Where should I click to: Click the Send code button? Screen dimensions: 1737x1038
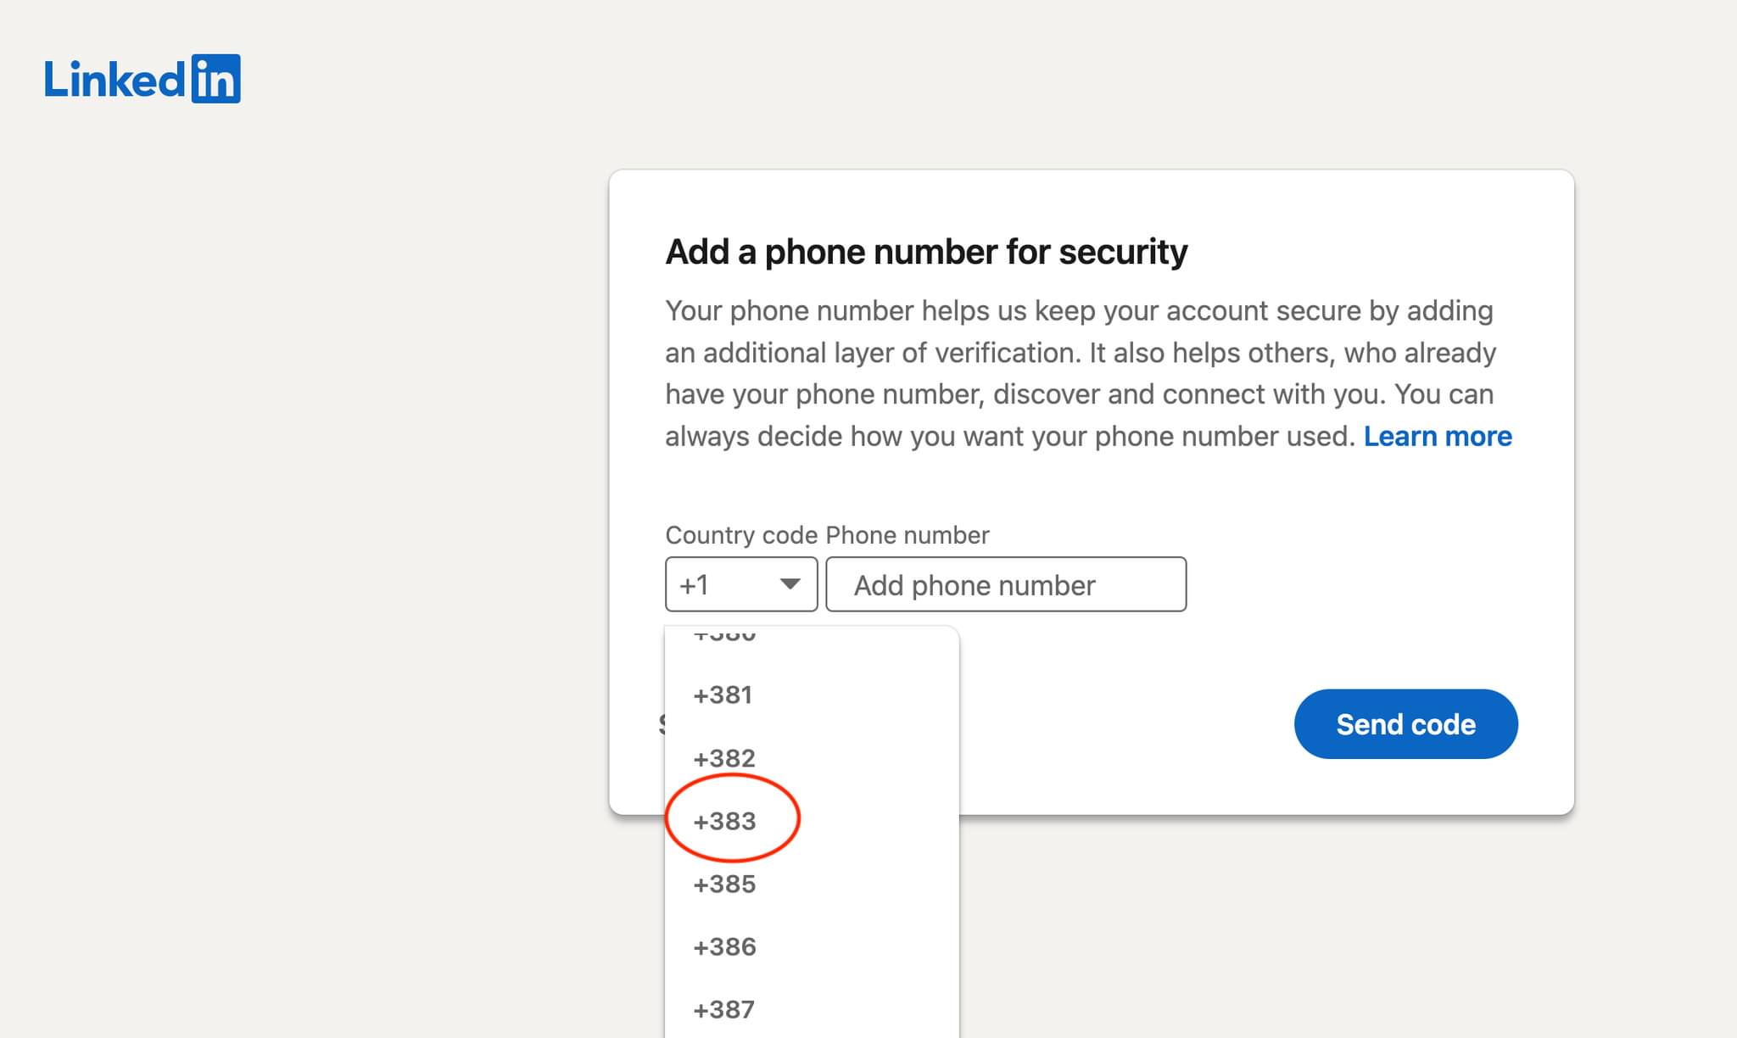(x=1405, y=724)
